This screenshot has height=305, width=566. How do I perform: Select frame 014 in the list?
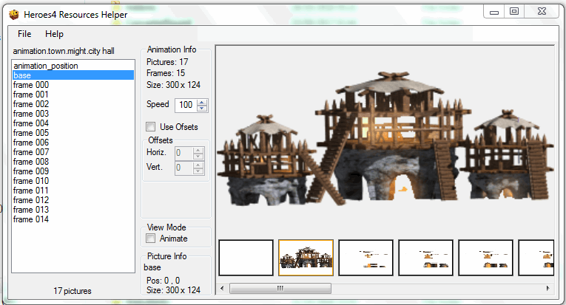point(73,219)
